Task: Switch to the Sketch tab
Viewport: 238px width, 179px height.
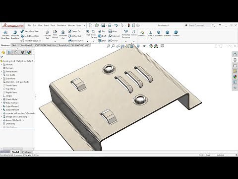Action: click(15, 45)
